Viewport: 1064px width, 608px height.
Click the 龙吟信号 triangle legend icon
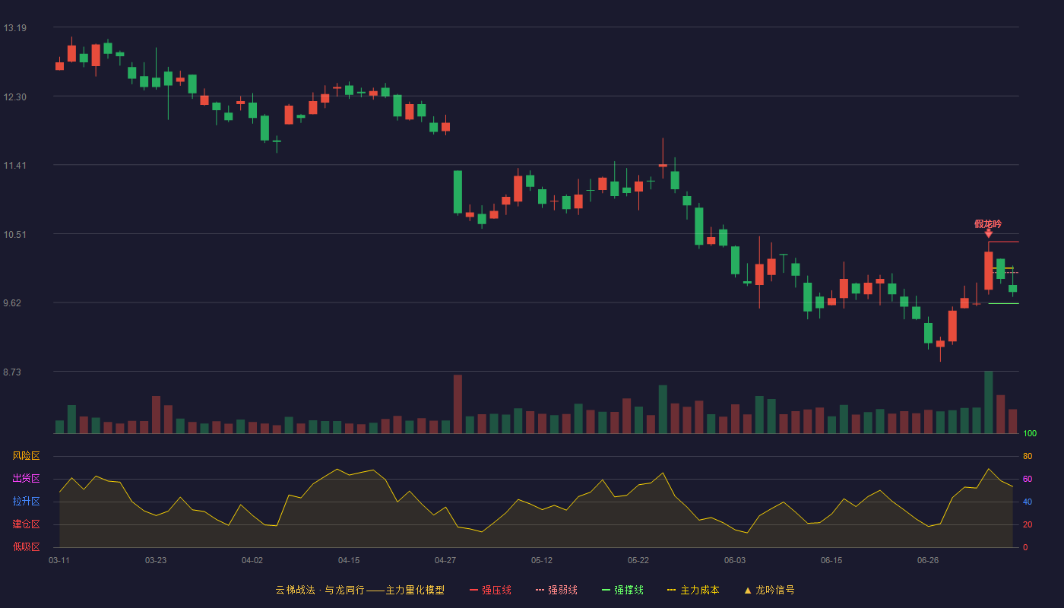point(748,591)
